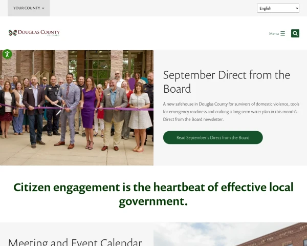Expand the Your County dropdown
The image size is (307, 246).
pos(29,8)
